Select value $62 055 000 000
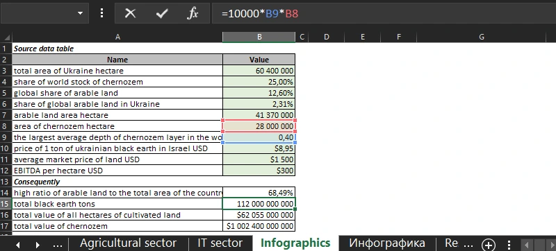 [x=259, y=215]
